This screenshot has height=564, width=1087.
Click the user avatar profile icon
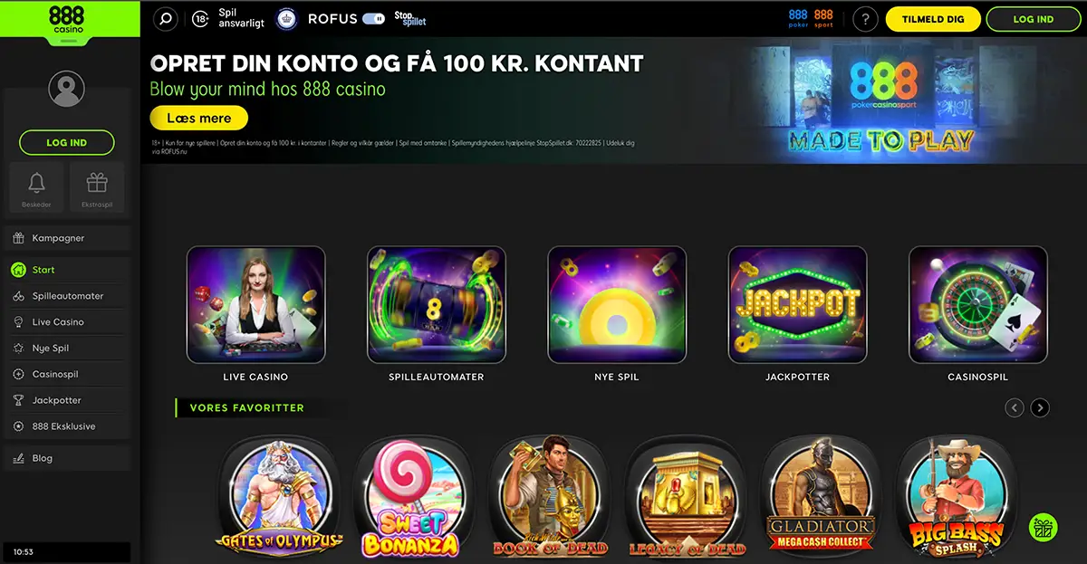(66, 89)
